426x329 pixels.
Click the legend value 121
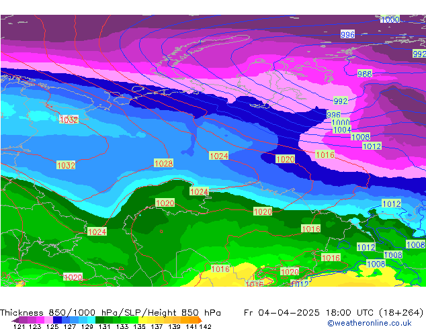click(x=19, y=326)
